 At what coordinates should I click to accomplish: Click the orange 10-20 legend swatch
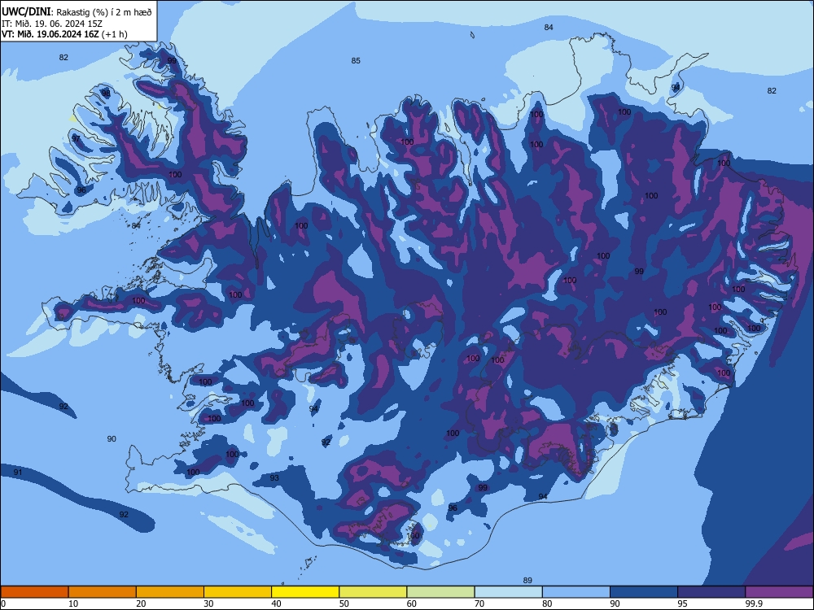[x=103, y=592]
